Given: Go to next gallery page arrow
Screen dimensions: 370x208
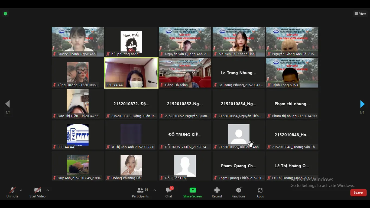Looking at the screenshot, I should click(x=362, y=104).
